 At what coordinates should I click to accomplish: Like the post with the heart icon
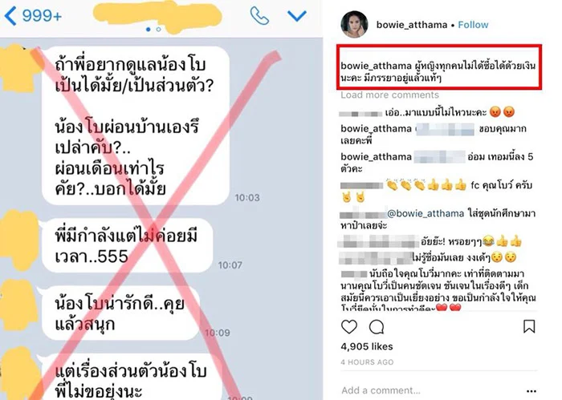348,327
